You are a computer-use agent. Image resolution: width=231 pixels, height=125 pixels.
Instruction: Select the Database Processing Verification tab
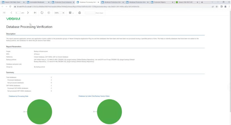tap(88, 2)
